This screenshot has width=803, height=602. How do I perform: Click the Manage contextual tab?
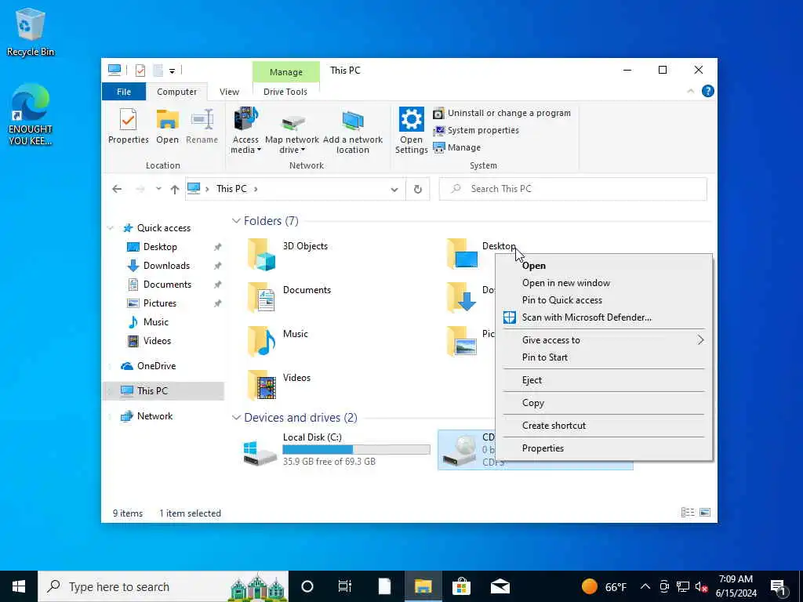285,72
